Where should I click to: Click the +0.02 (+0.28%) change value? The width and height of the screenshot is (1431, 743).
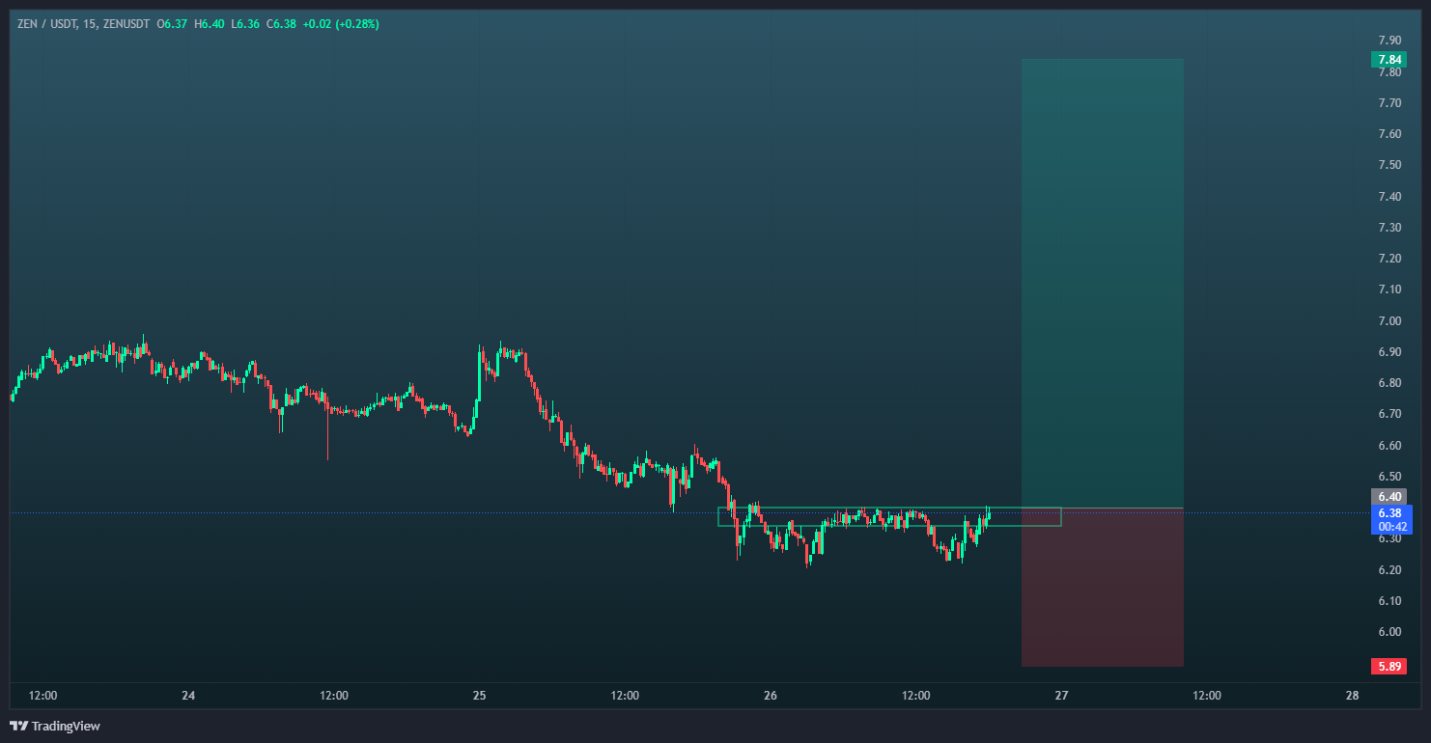pos(341,23)
